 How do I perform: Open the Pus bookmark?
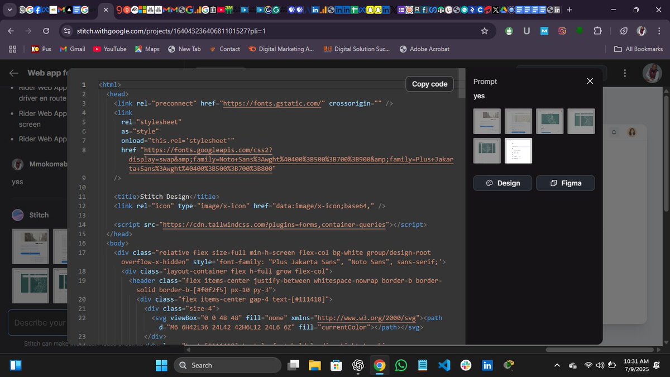coord(41,49)
